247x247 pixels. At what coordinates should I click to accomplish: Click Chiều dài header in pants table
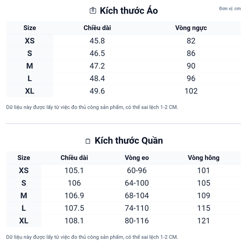point(74,158)
